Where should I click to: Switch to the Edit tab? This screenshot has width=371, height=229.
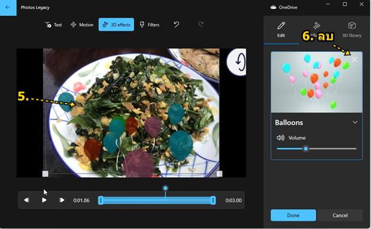(x=281, y=30)
